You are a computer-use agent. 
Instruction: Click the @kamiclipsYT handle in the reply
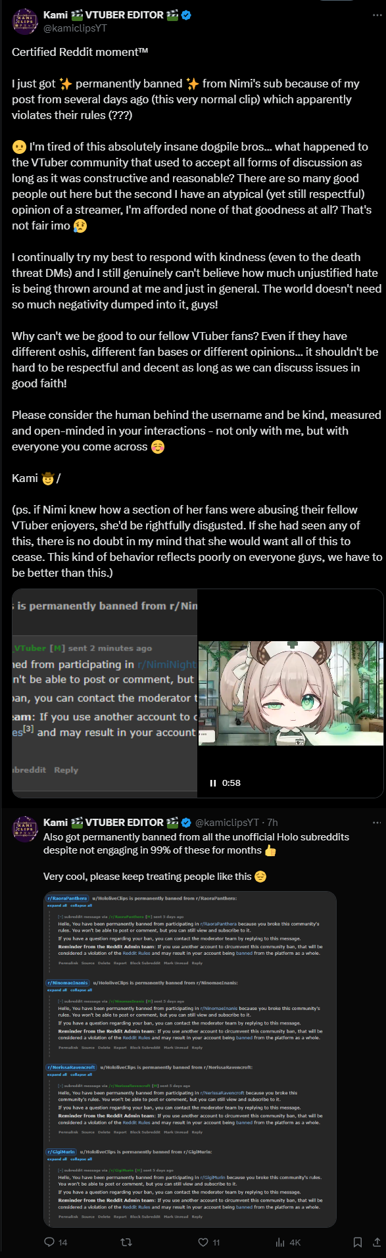pyautogui.click(x=227, y=823)
